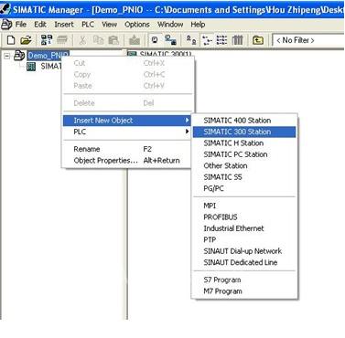Select the SIMATIC tree item under Demo_PNIO
Image resolution: width=345 pixels, height=338 pixels.
pyautogui.click(x=51, y=66)
